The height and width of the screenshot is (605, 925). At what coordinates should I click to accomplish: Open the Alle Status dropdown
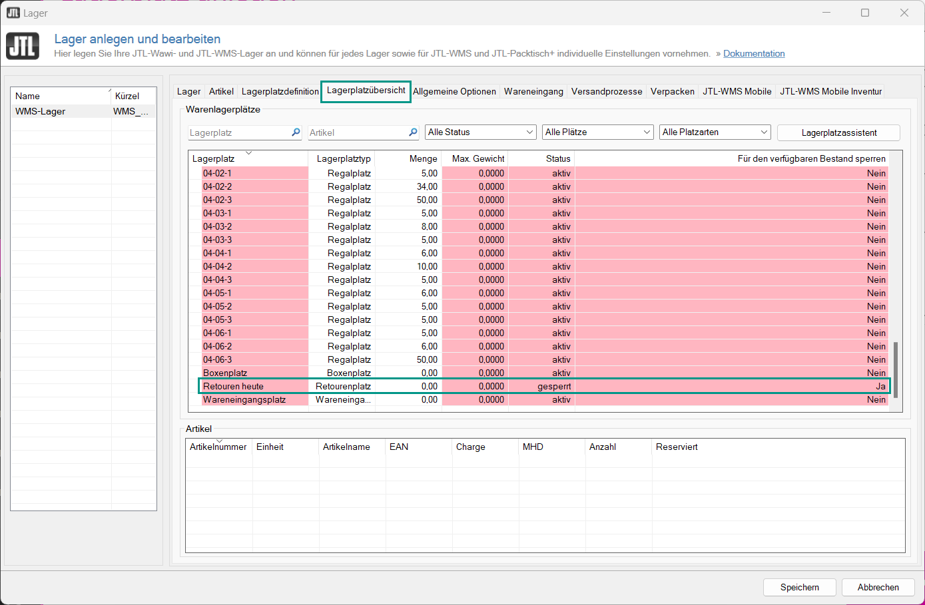pos(481,132)
